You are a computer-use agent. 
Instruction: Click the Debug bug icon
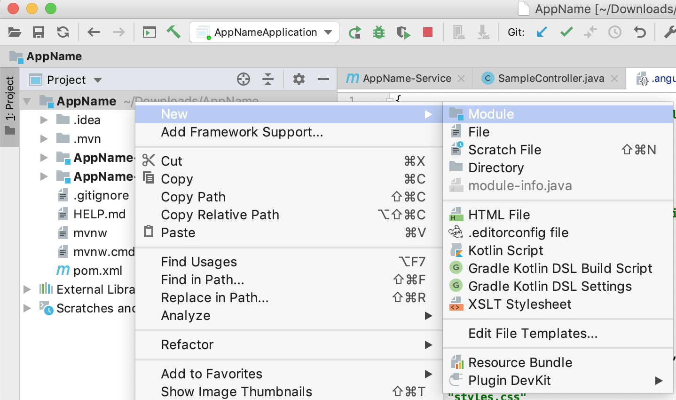tap(378, 32)
